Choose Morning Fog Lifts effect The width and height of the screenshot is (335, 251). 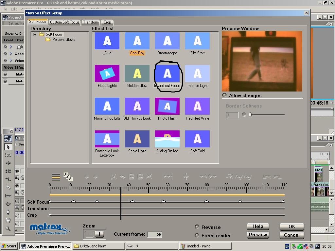pyautogui.click(x=107, y=106)
